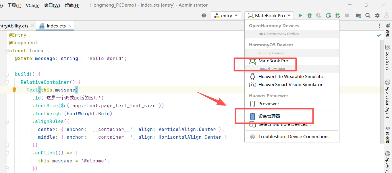Click the Previewer device icon in dropdown
Screen dimensions: 392x173
point(252,104)
